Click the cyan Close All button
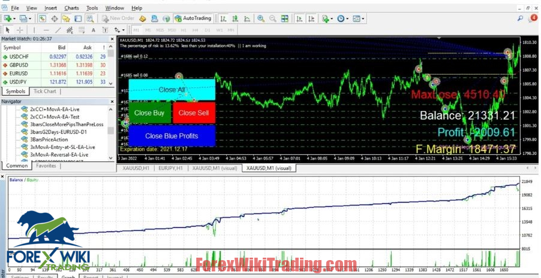The image size is (541, 278). (x=172, y=90)
